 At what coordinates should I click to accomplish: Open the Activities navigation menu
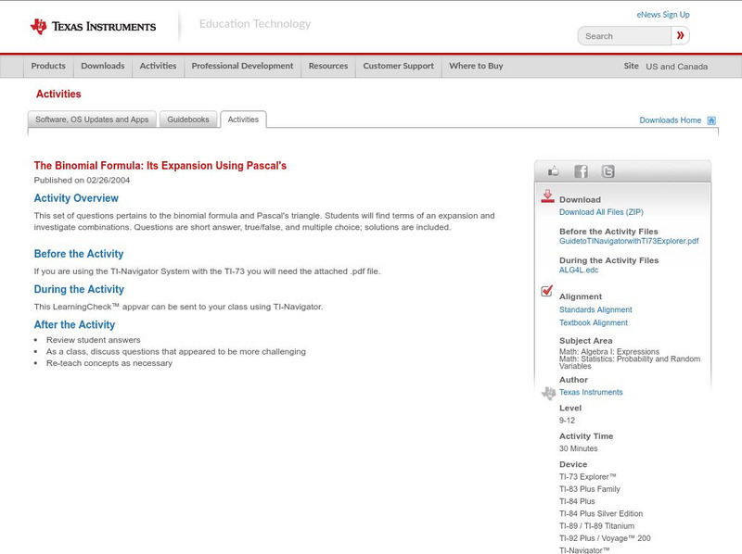[x=158, y=66]
